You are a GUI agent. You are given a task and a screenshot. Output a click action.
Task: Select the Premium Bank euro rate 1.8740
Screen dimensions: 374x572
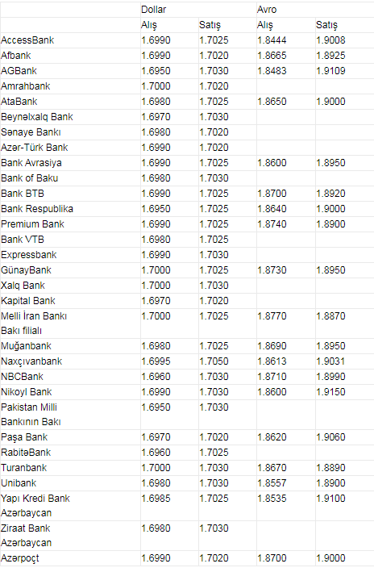tap(272, 224)
